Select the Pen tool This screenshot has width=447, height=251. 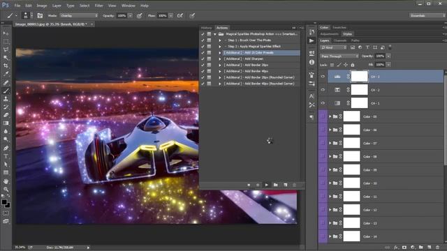(6, 148)
